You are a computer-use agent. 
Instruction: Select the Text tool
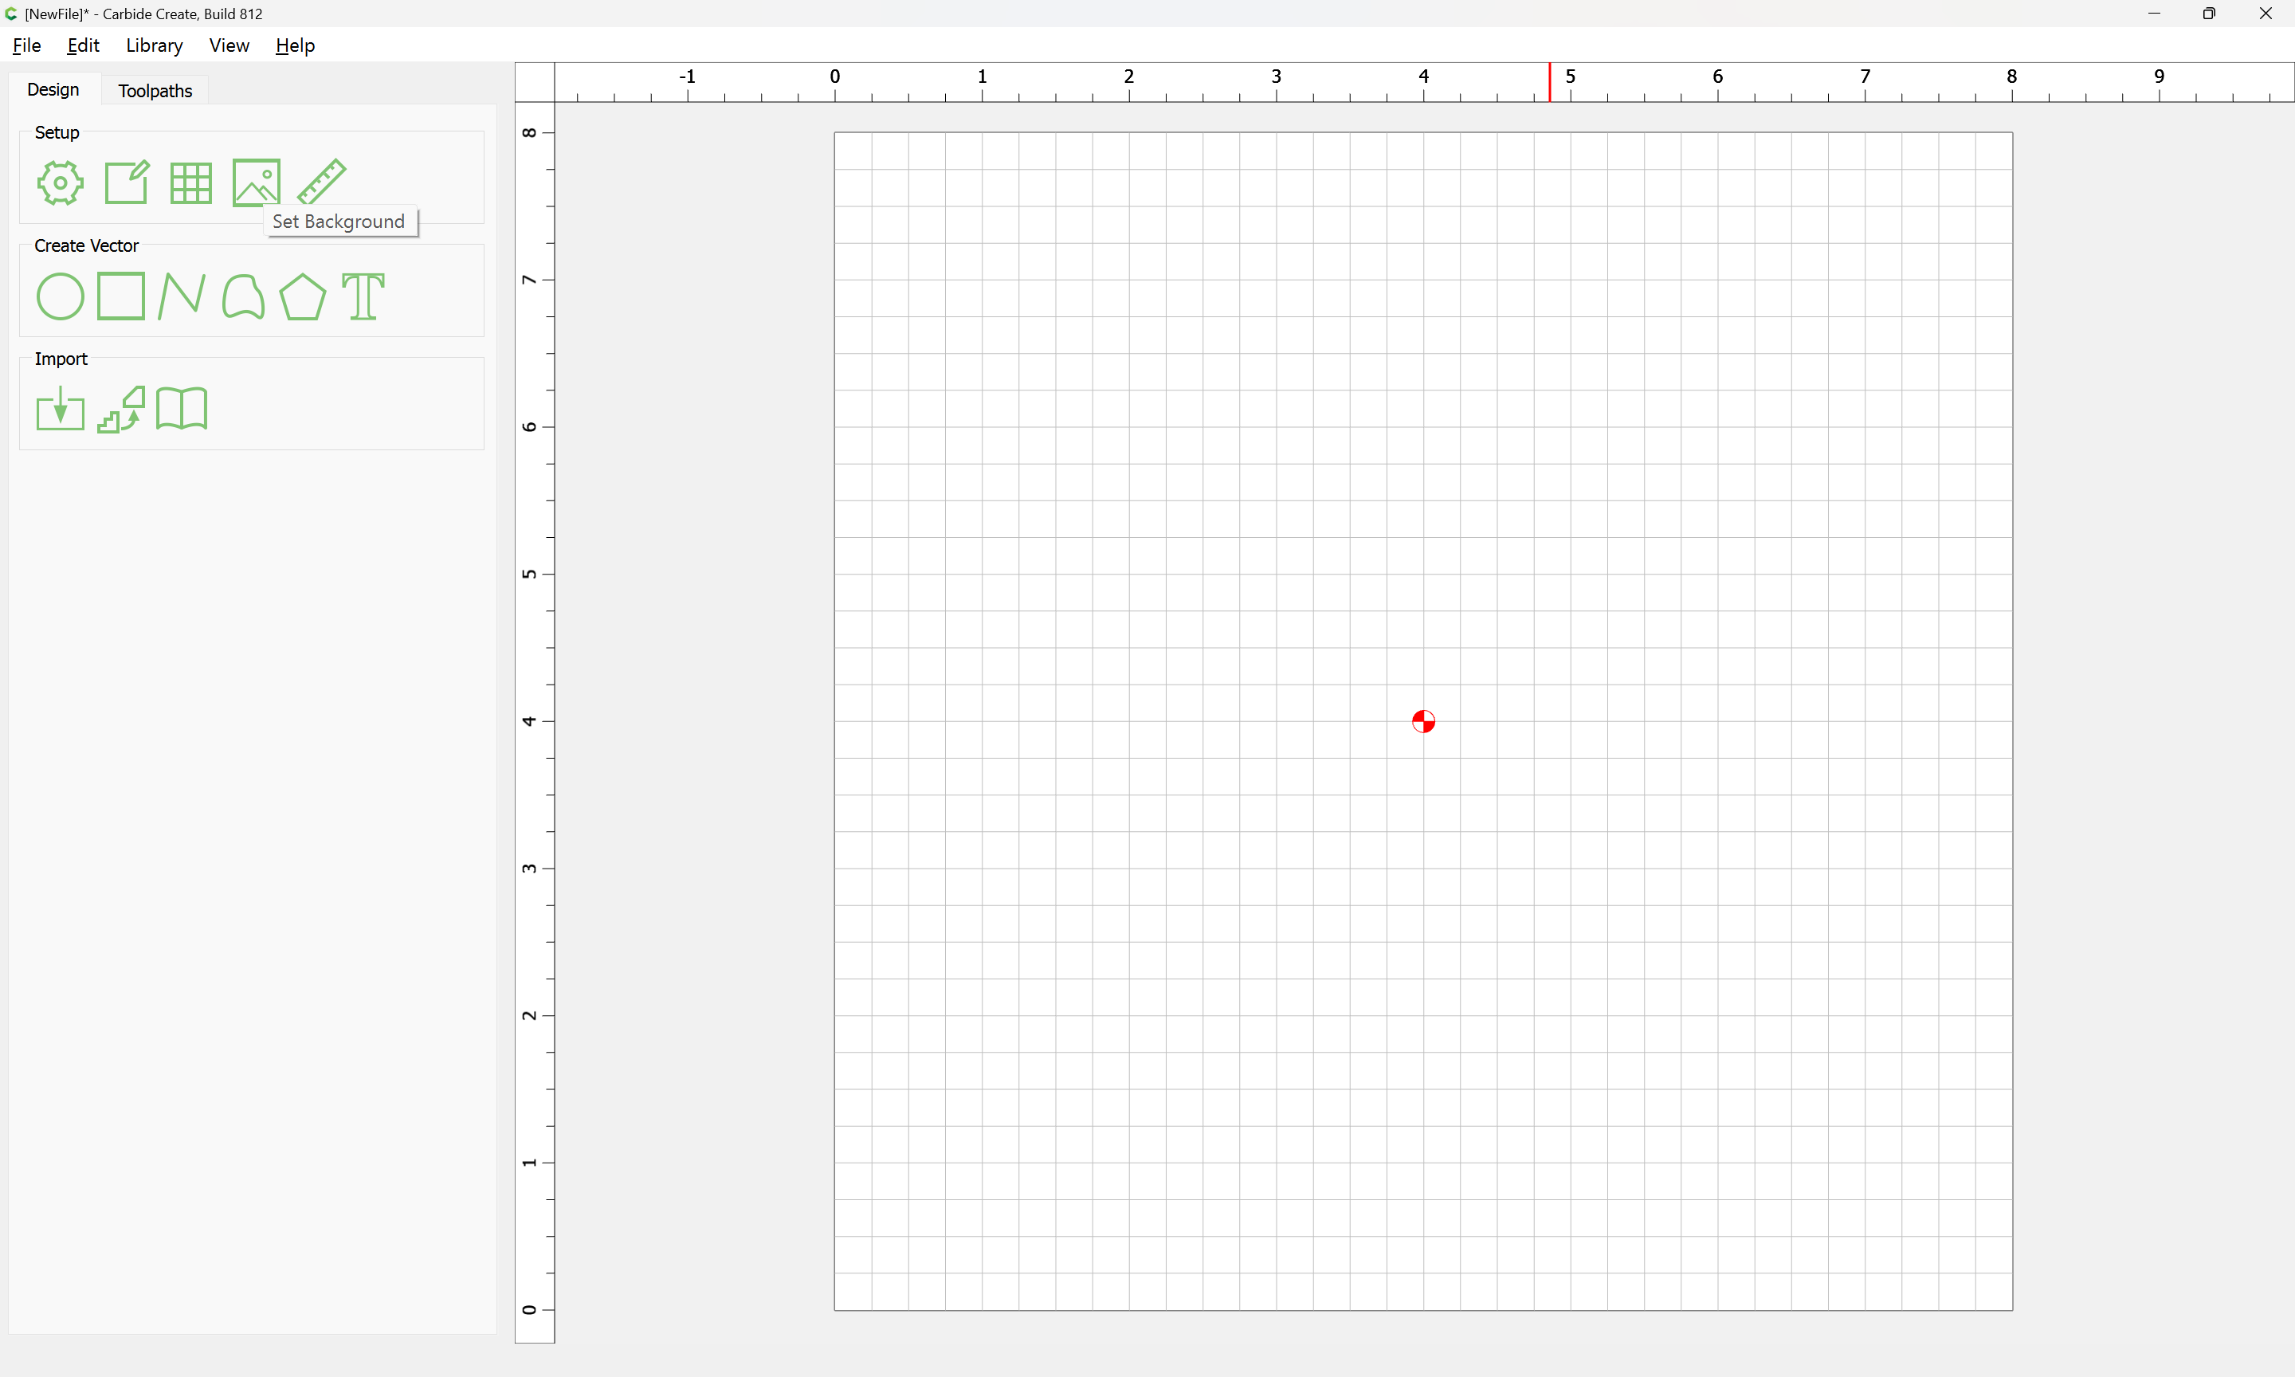[x=363, y=297]
